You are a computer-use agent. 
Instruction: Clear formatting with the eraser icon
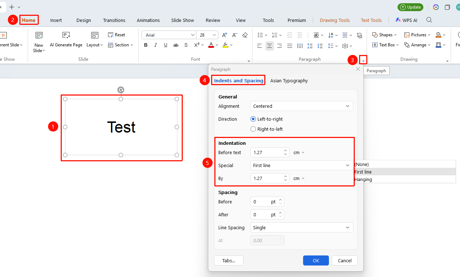point(245,35)
